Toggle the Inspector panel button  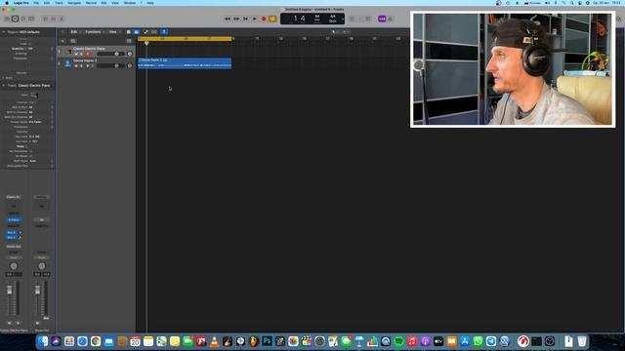tap(16, 19)
